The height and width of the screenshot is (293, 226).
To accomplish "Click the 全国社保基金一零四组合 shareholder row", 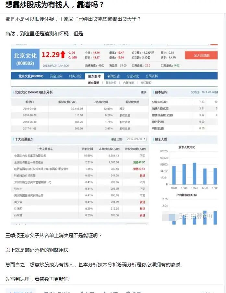I will (x=80, y=162).
